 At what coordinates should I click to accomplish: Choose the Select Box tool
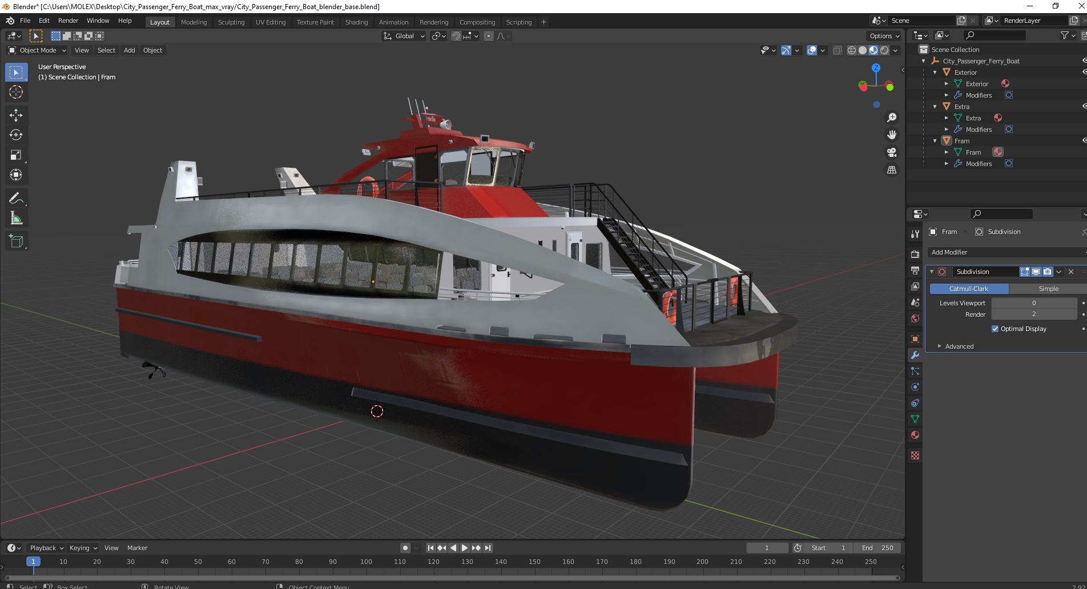click(16, 72)
